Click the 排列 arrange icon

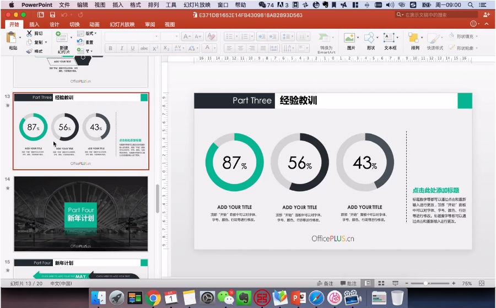pos(413,37)
